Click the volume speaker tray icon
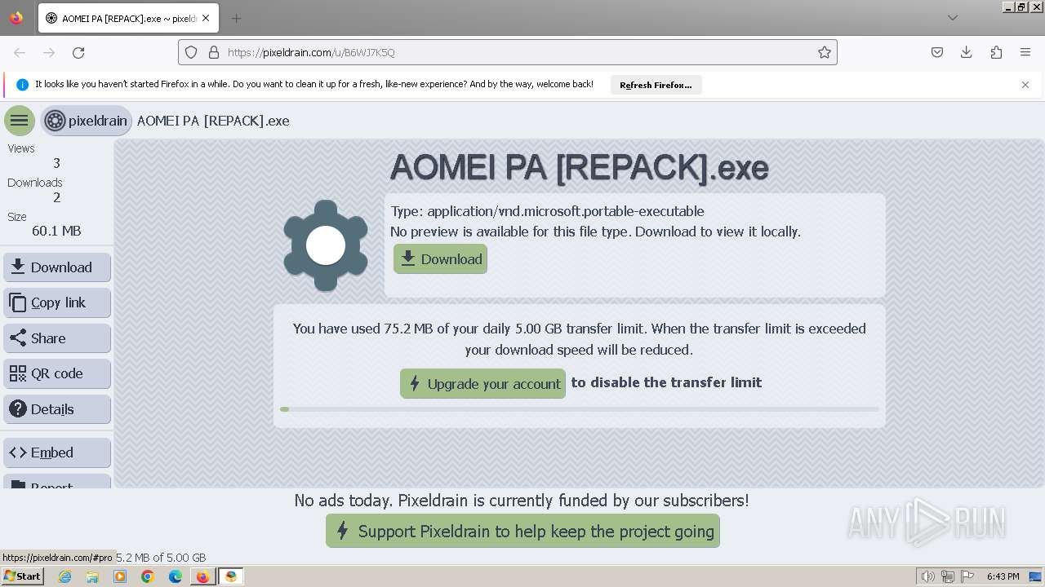The width and height of the screenshot is (1045, 587). point(928,576)
